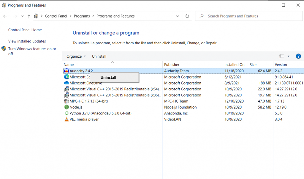This screenshot has height=179, width=304.
Task: Open Turn Windows features on or off
Action: pyautogui.click(x=32, y=51)
